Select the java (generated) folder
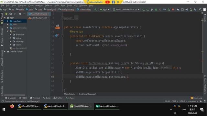Image resolution: width=207 pixels, height=116 pixels. coord(18,28)
